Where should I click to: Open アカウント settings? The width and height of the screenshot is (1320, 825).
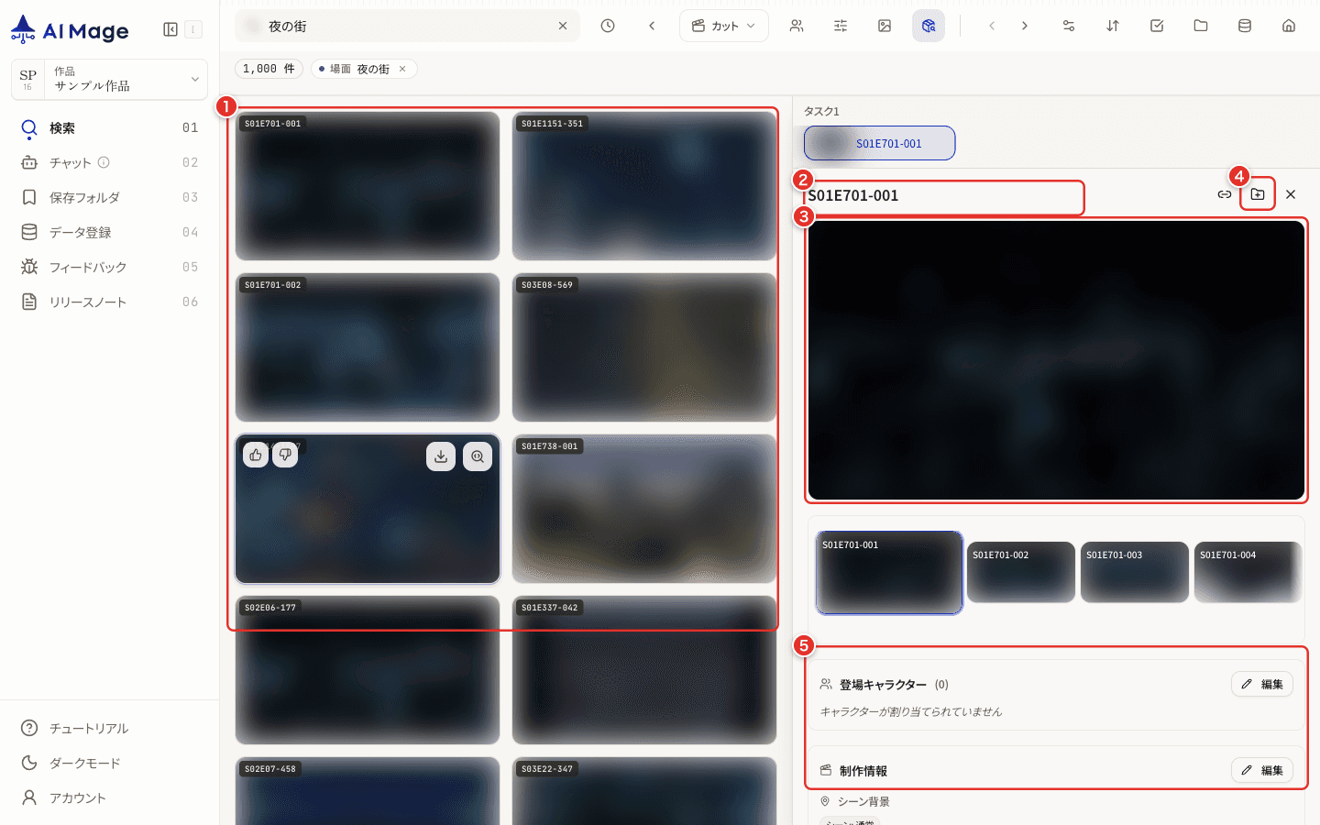pyautogui.click(x=109, y=797)
